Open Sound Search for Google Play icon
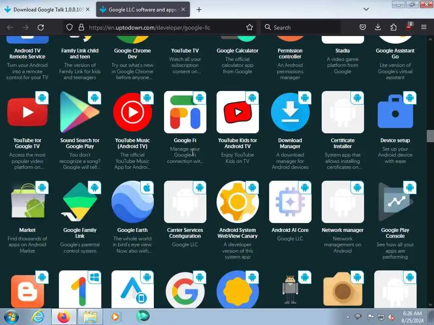This screenshot has height=325, width=434. point(80,112)
